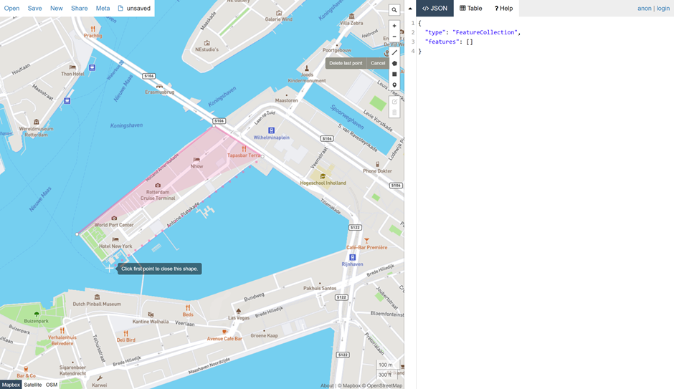Click the edit layers icon
This screenshot has width=674, height=389.
click(394, 102)
